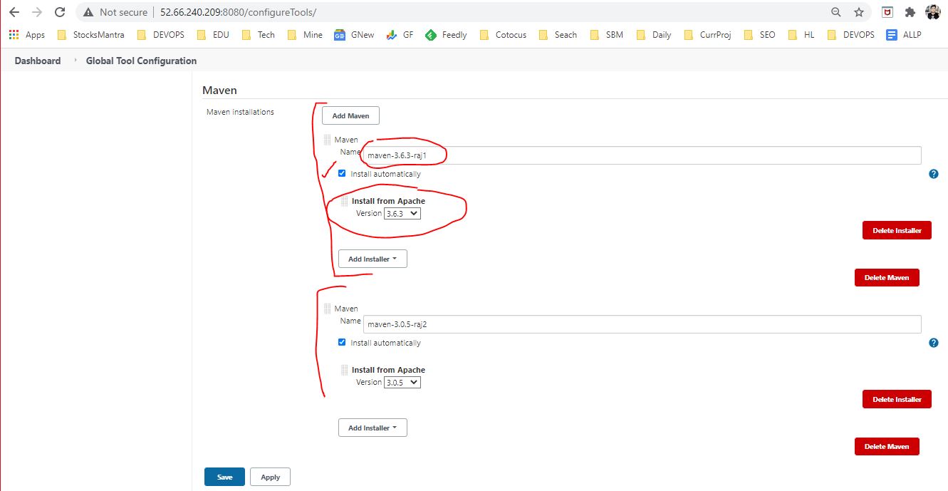Uncheck Install automatically for maven-3.6.3-raj1

coord(343,174)
